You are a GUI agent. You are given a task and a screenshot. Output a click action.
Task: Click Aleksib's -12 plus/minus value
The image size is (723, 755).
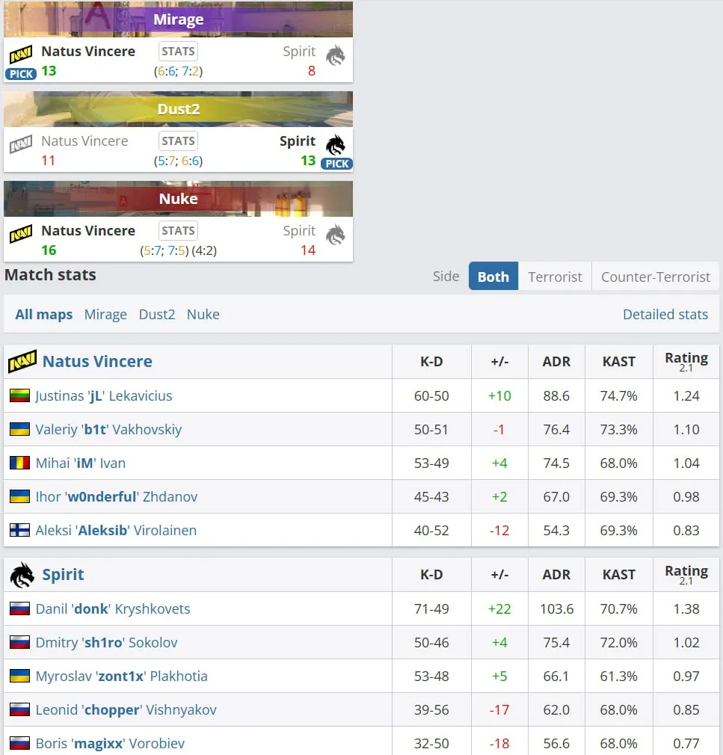coord(499,531)
